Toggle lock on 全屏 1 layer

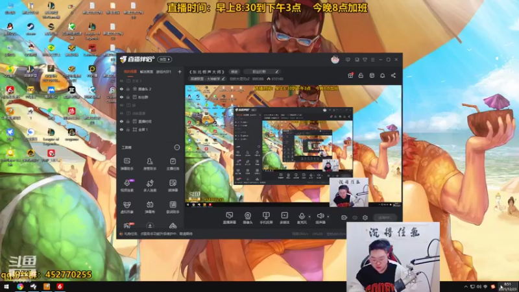(x=128, y=129)
